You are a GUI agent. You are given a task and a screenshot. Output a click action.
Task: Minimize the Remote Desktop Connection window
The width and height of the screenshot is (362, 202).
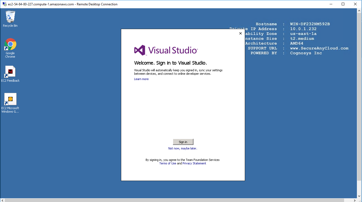(331, 4)
